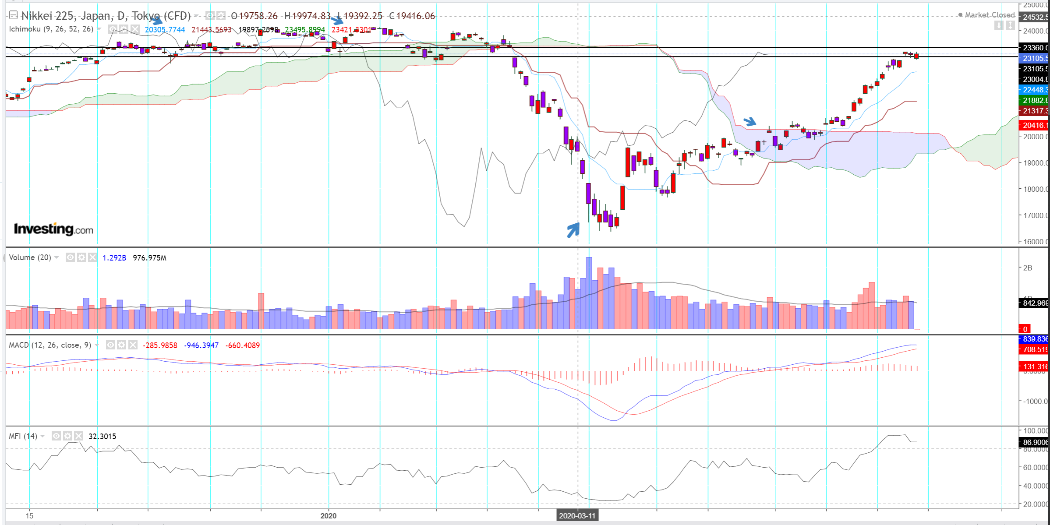This screenshot has height=525, width=1050.
Task: Remove the Ichimoku indicator with X
Action: 135,29
